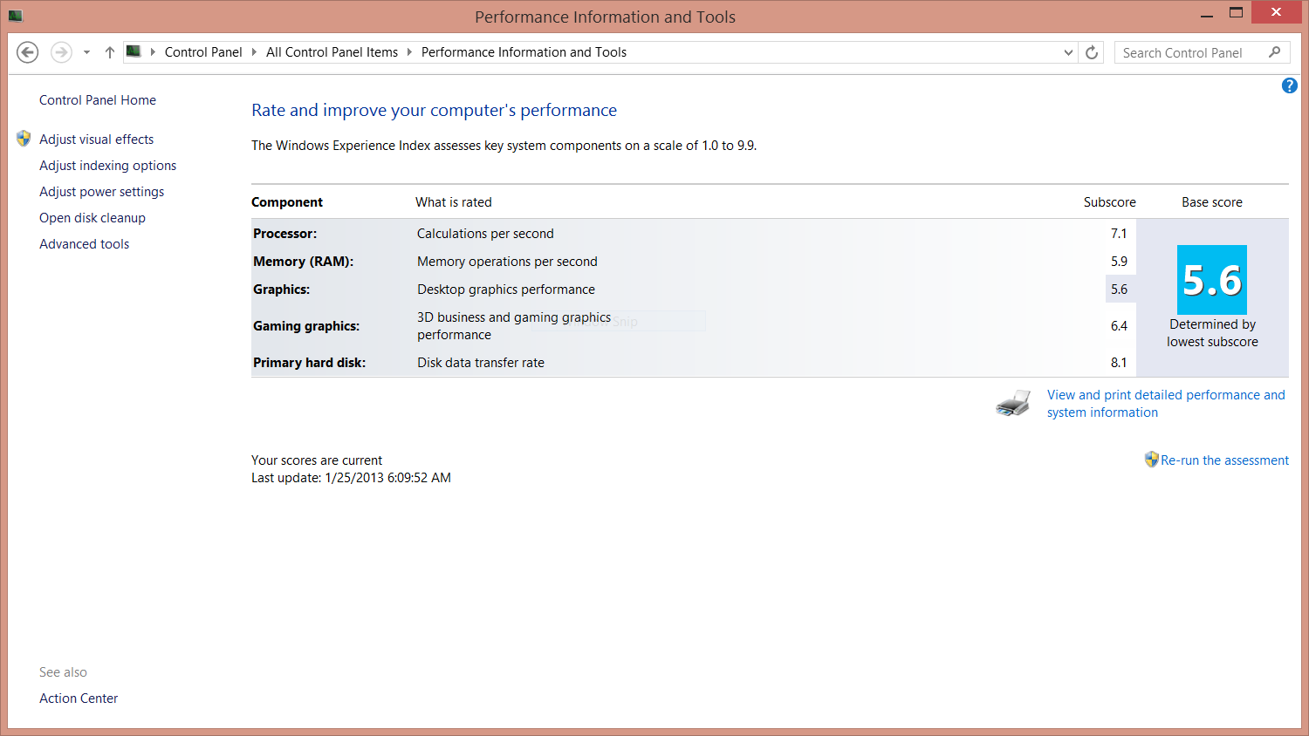The width and height of the screenshot is (1309, 736).
Task: Click the highlighted Graphics subscore 5.6
Action: point(1119,290)
